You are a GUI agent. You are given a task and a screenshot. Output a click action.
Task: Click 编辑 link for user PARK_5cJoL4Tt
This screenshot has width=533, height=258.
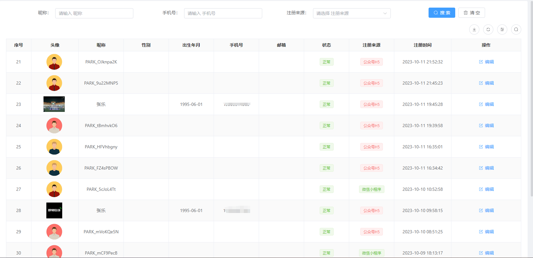pos(489,189)
